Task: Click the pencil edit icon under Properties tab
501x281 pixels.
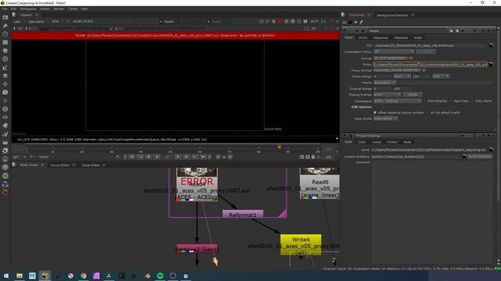Action: pos(362,23)
